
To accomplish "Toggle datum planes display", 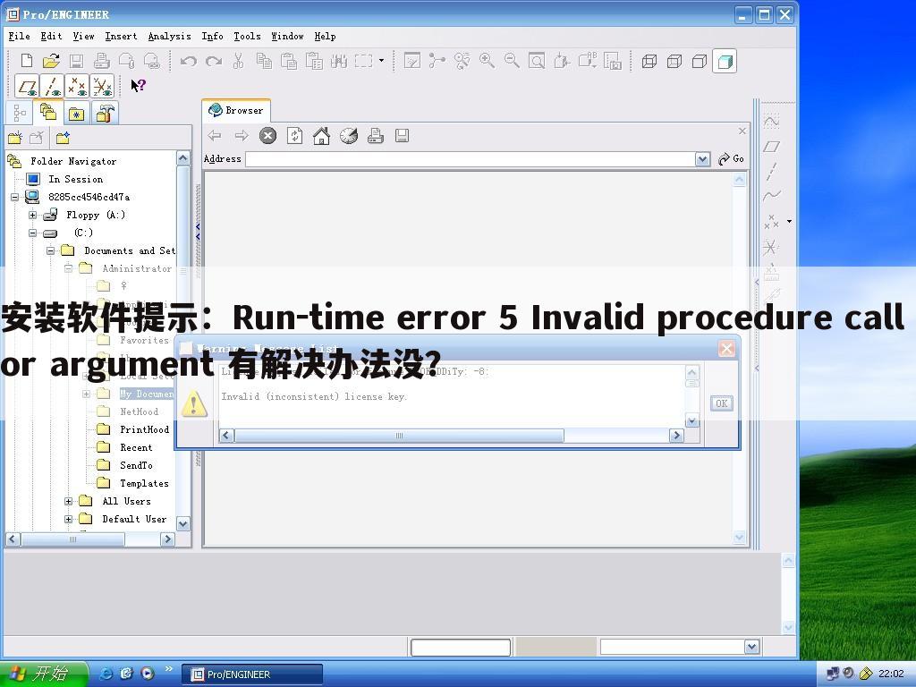I will (28, 87).
